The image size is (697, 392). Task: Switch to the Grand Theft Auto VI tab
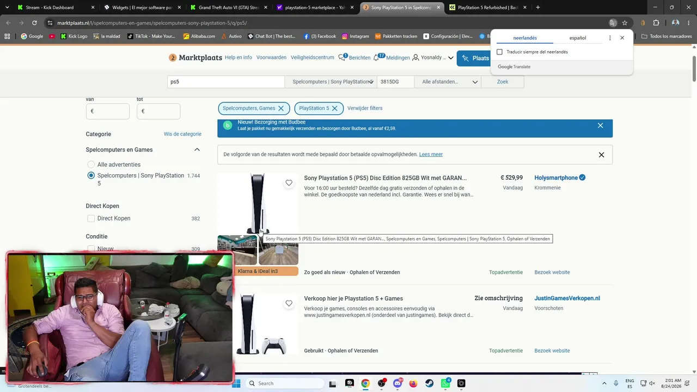tap(228, 8)
